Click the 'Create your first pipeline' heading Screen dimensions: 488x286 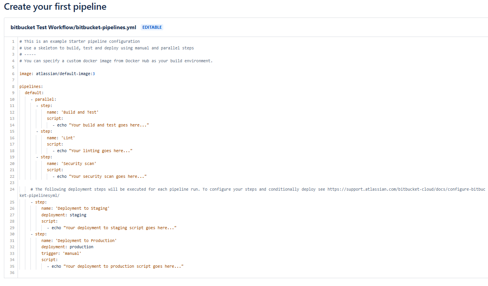tap(55, 7)
